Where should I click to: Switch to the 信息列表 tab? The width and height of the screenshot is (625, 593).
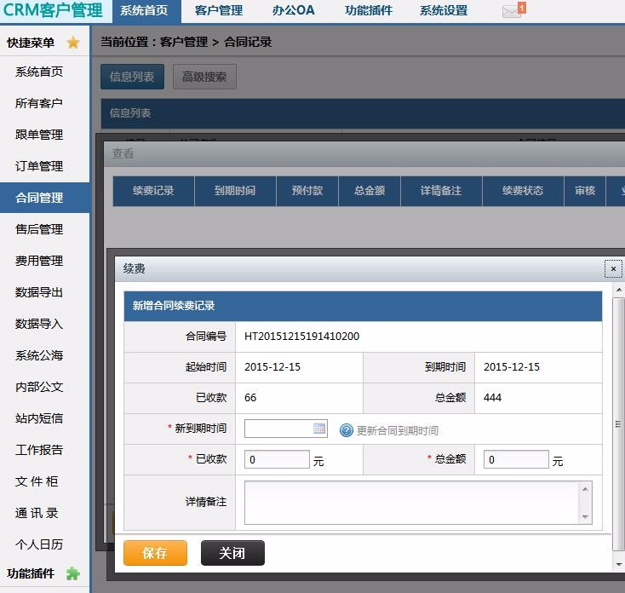pyautogui.click(x=132, y=77)
